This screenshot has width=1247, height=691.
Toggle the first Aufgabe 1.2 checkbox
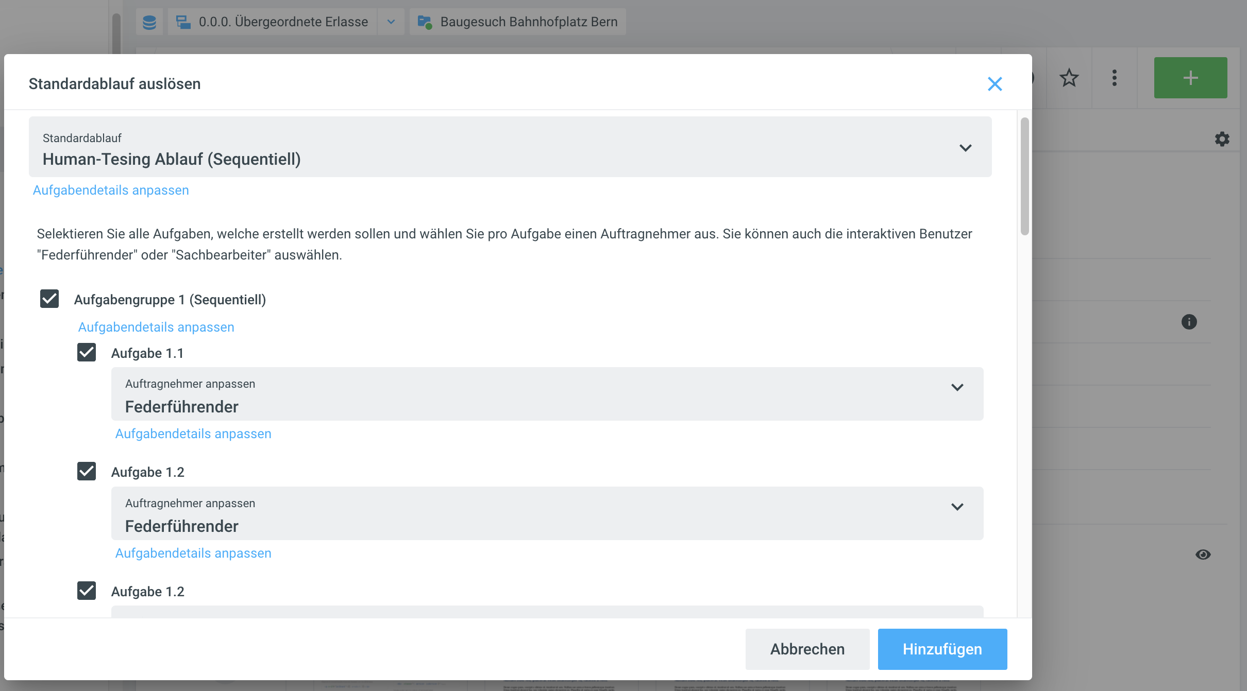[x=87, y=472]
